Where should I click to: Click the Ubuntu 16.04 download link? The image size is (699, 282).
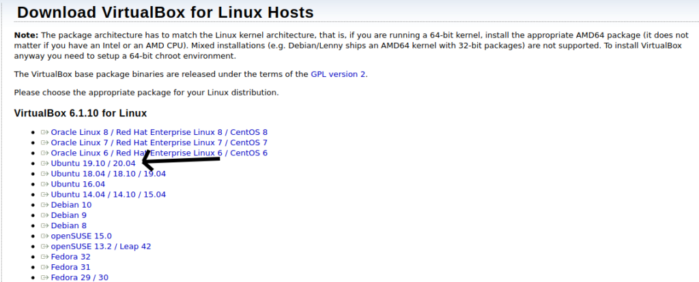point(78,184)
